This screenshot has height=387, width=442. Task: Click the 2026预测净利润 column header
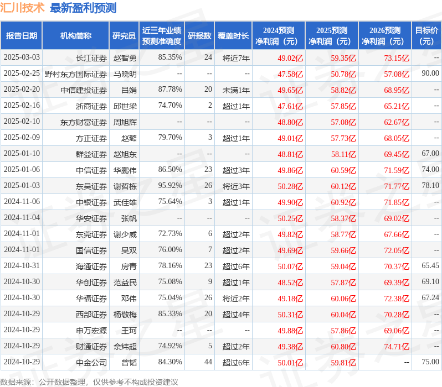point(385,35)
